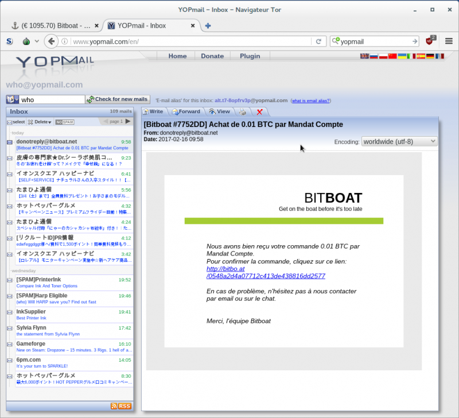Click the envelope icon beside Sylvia Flynn
Image resolution: width=459 pixels, height=418 pixels.
tap(10, 328)
